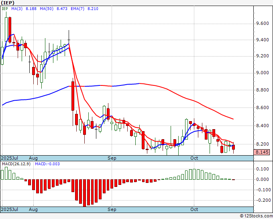Click the 8.473 MA(50) value
Screen dimensions: 273x219
click(x=62, y=9)
